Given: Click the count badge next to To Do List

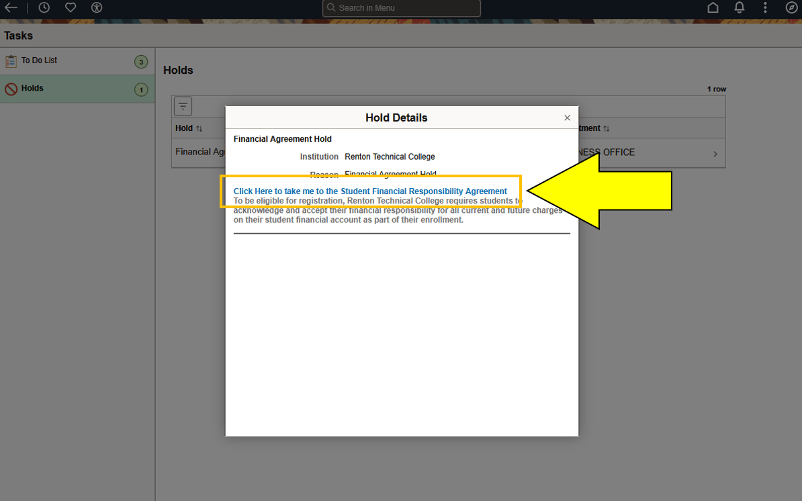Looking at the screenshot, I should click(x=141, y=60).
